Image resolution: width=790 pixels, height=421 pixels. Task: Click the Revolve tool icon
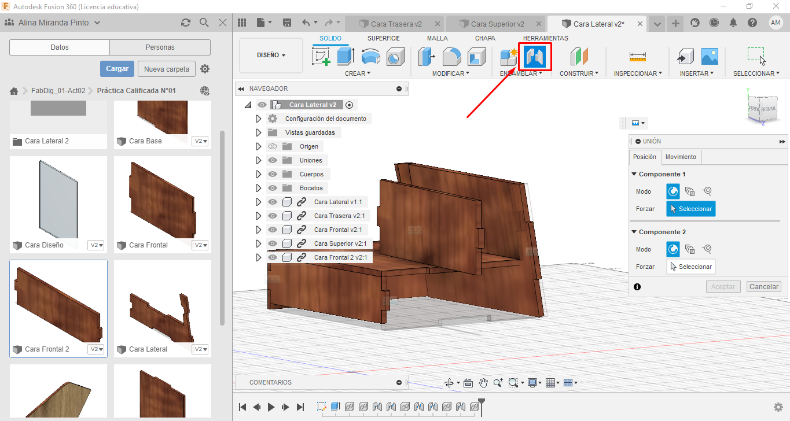click(x=370, y=57)
